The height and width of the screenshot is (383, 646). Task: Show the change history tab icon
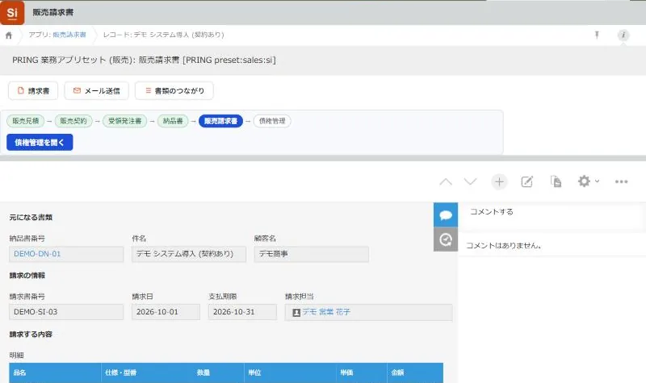tap(446, 239)
